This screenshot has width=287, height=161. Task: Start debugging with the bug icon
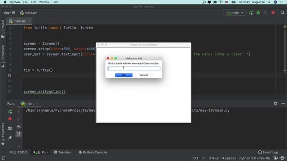[x=258, y=13]
